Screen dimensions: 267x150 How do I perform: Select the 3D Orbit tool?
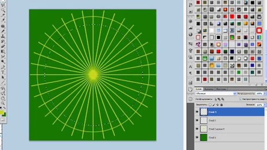tap(3, 93)
